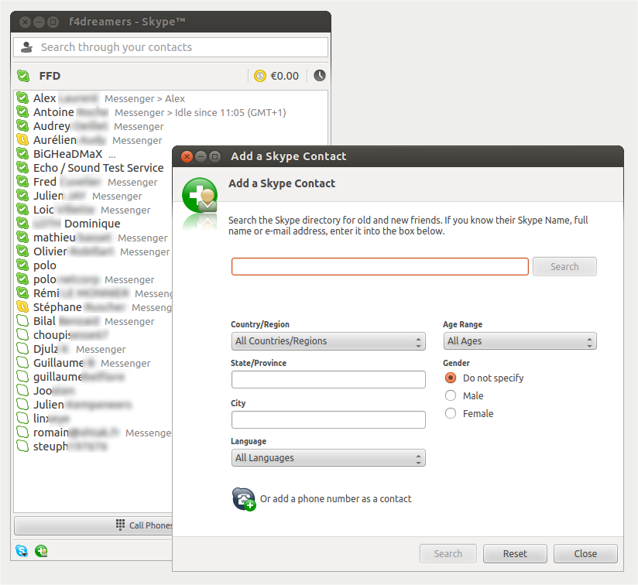Select the Dominique contact row
The width and height of the screenshot is (638, 585).
[x=94, y=224]
